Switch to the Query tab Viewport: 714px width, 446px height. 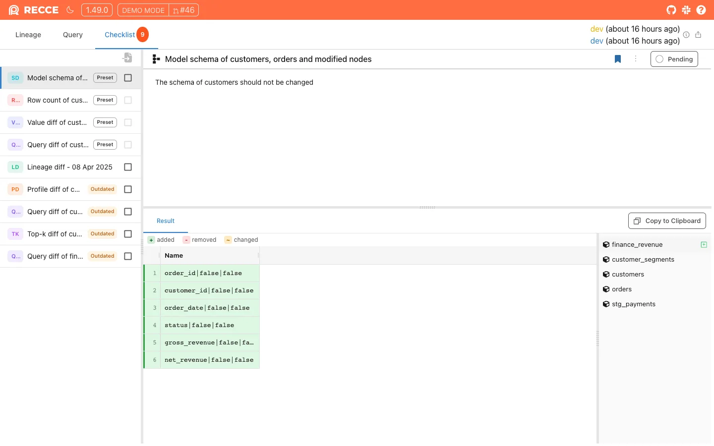click(73, 35)
